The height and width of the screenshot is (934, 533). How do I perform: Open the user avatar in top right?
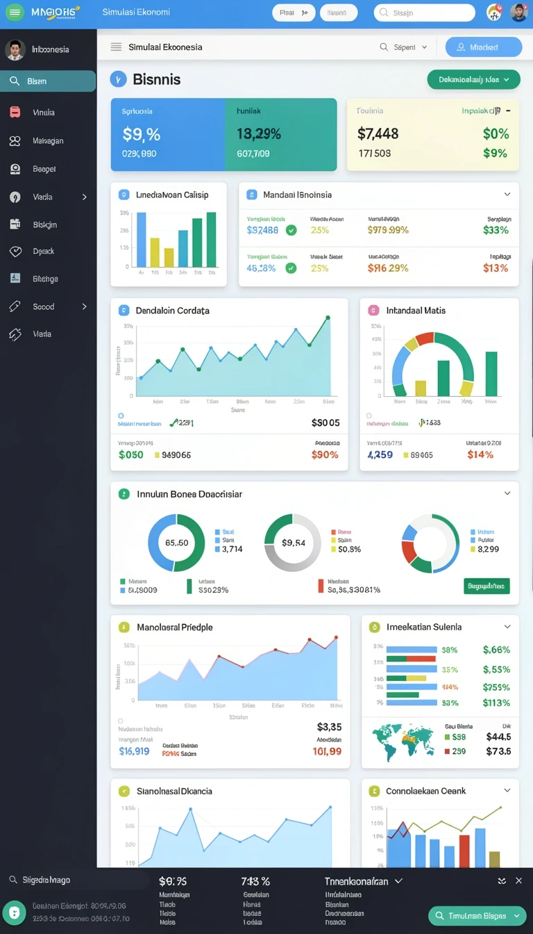pos(518,13)
